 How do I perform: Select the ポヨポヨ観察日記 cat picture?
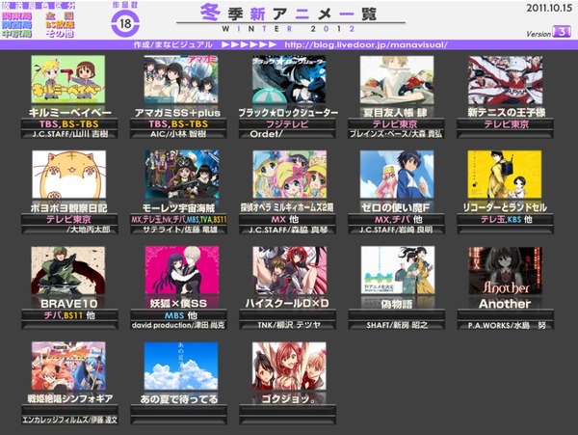tap(69, 175)
